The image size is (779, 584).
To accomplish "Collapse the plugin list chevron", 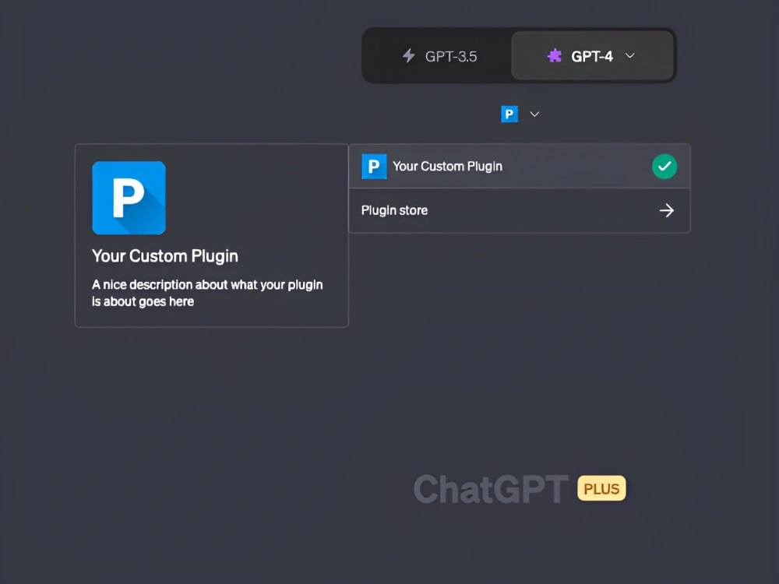I will click(x=534, y=114).
